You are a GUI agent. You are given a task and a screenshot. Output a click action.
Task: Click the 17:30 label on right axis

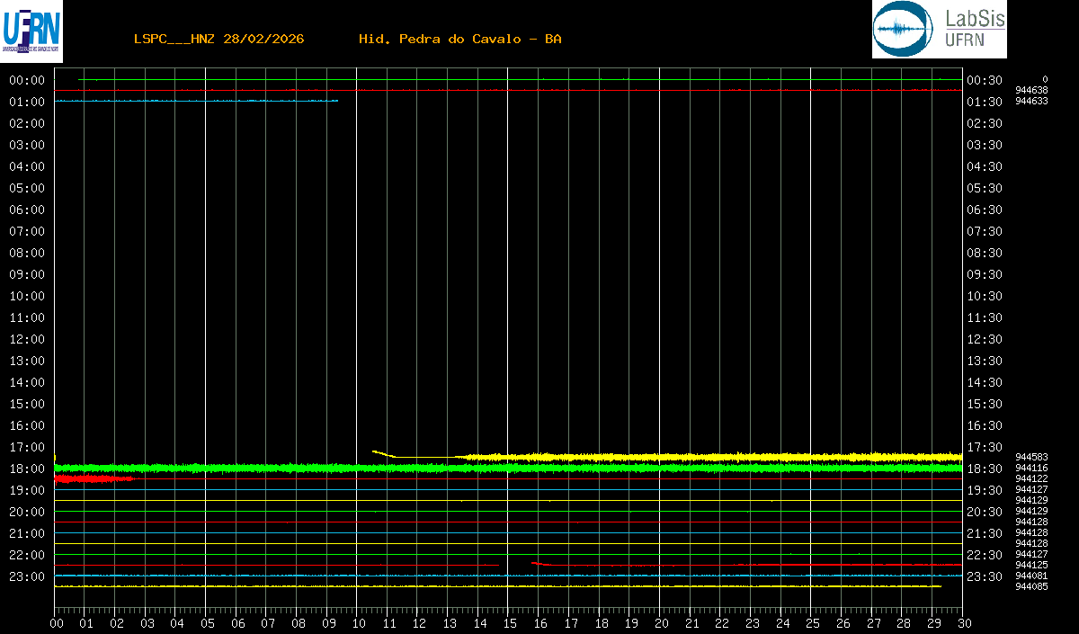pyautogui.click(x=985, y=447)
